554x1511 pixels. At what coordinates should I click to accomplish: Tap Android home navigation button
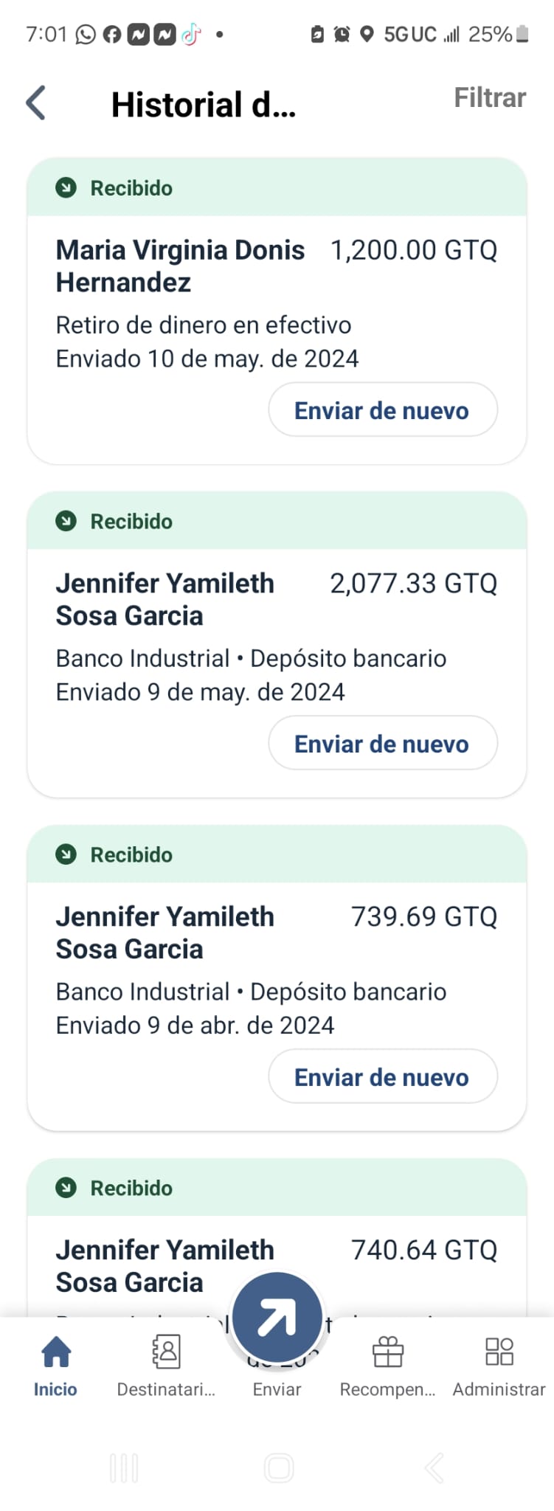point(279,1467)
